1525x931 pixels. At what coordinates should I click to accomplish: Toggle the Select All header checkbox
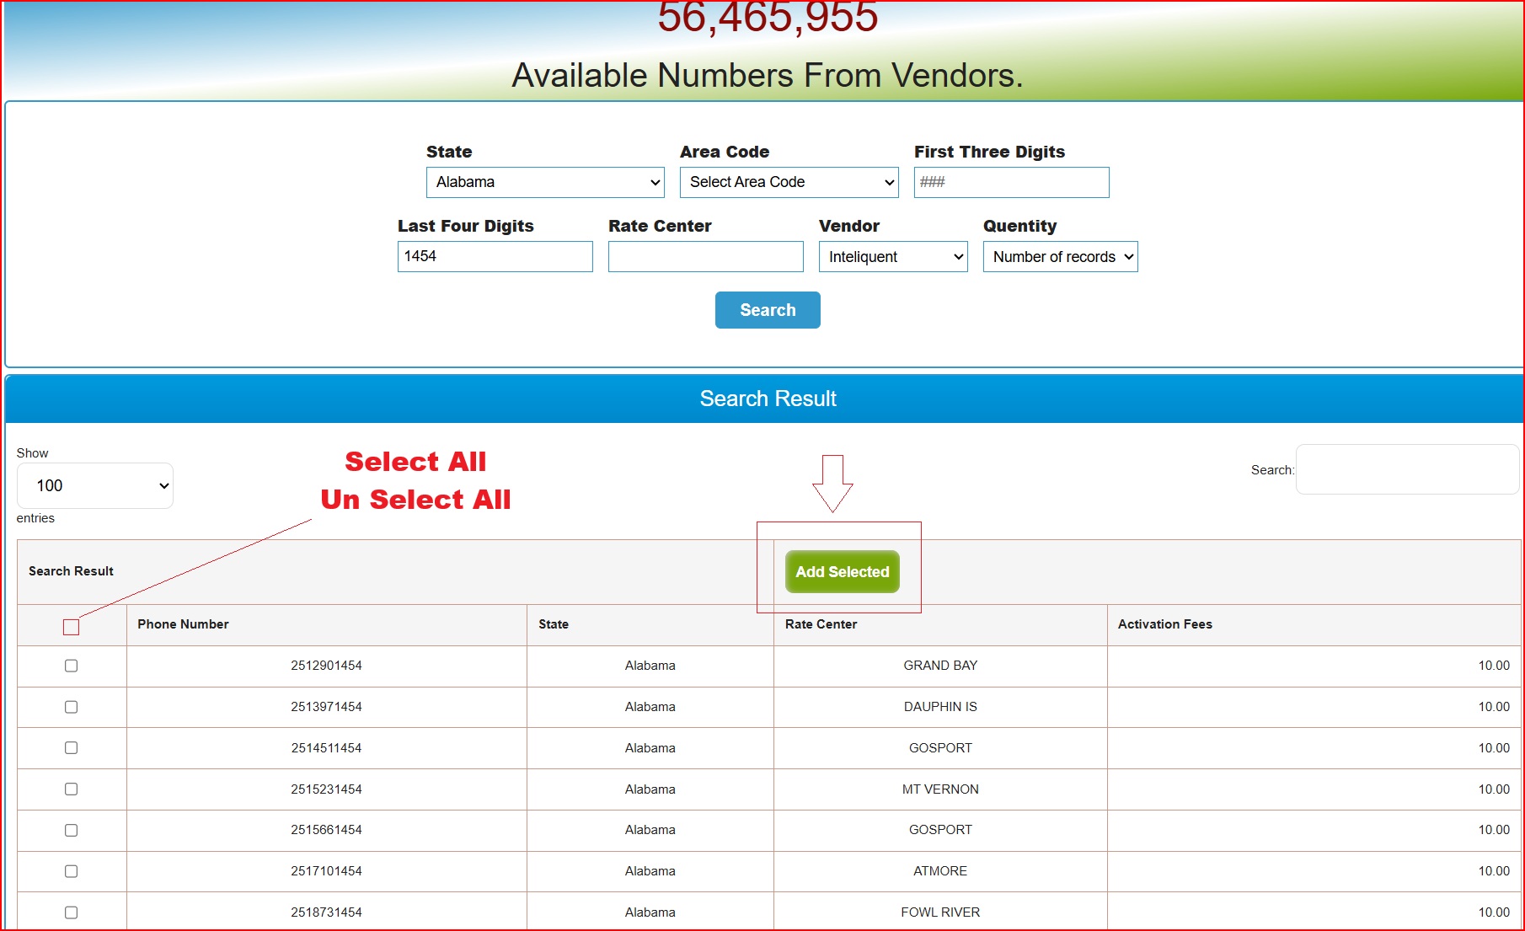pyautogui.click(x=71, y=627)
